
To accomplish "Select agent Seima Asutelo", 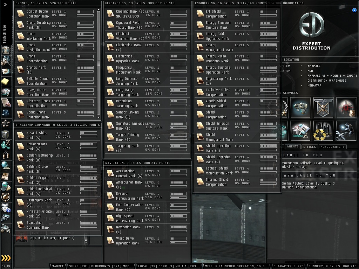I will click(x=308, y=185).
